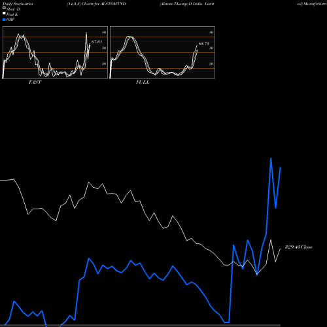Click the FULL label under the chart
Image resolution: width=327 pixels, height=327 pixels.
(143, 82)
